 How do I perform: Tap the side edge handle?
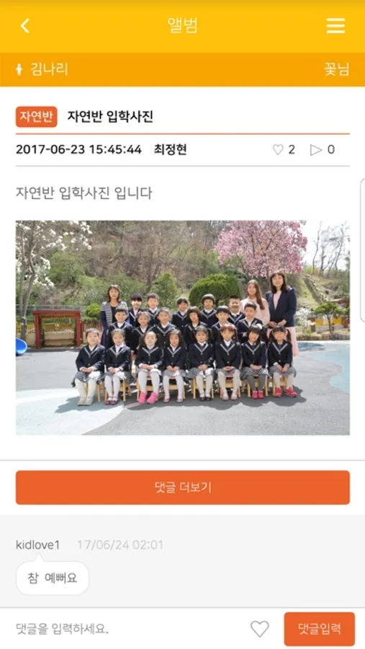363,250
